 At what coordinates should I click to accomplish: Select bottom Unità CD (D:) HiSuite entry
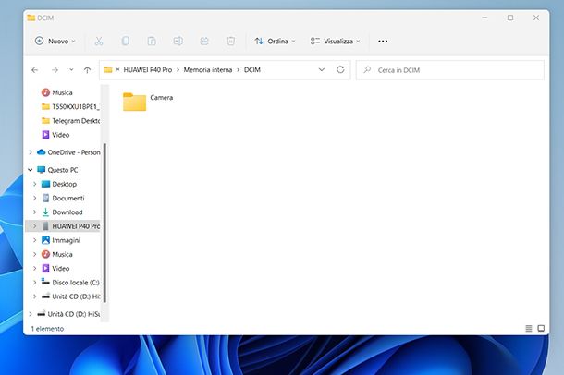[x=68, y=314]
